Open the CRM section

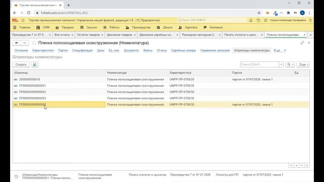pyautogui.click(x=43, y=27)
